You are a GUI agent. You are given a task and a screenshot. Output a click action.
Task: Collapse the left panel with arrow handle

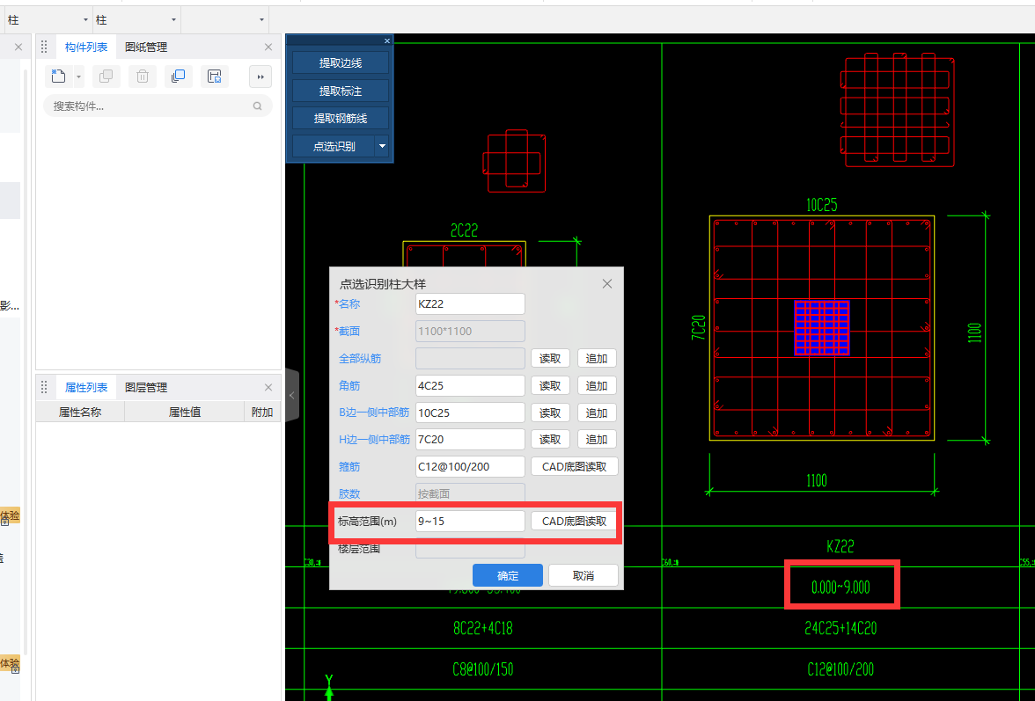(x=292, y=396)
